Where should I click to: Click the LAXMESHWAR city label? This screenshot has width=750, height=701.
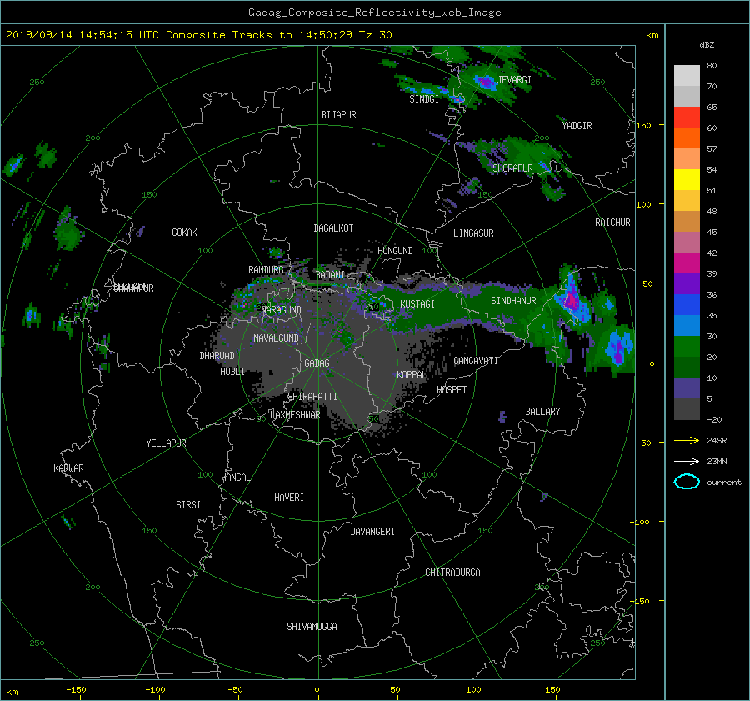tap(295, 415)
